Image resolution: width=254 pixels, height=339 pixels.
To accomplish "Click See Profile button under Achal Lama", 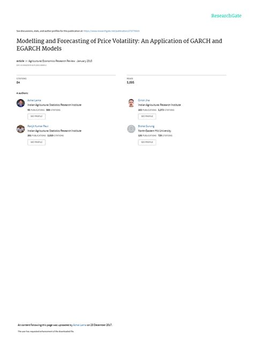I will (36, 116).
